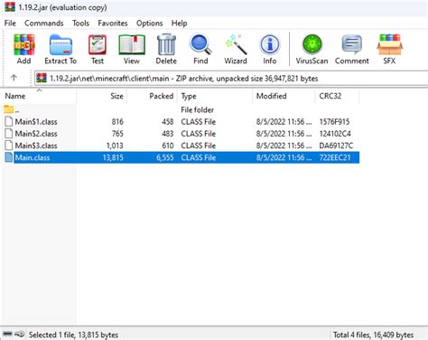Click the Extract To folder icon
This screenshot has height=340, width=428.
[x=60, y=45]
